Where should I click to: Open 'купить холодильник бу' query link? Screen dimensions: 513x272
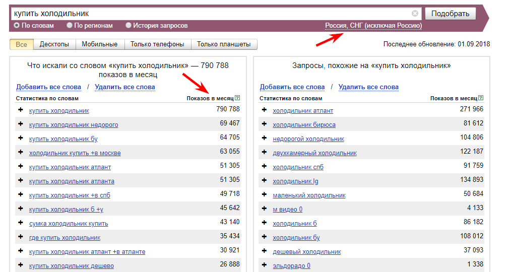63,139
